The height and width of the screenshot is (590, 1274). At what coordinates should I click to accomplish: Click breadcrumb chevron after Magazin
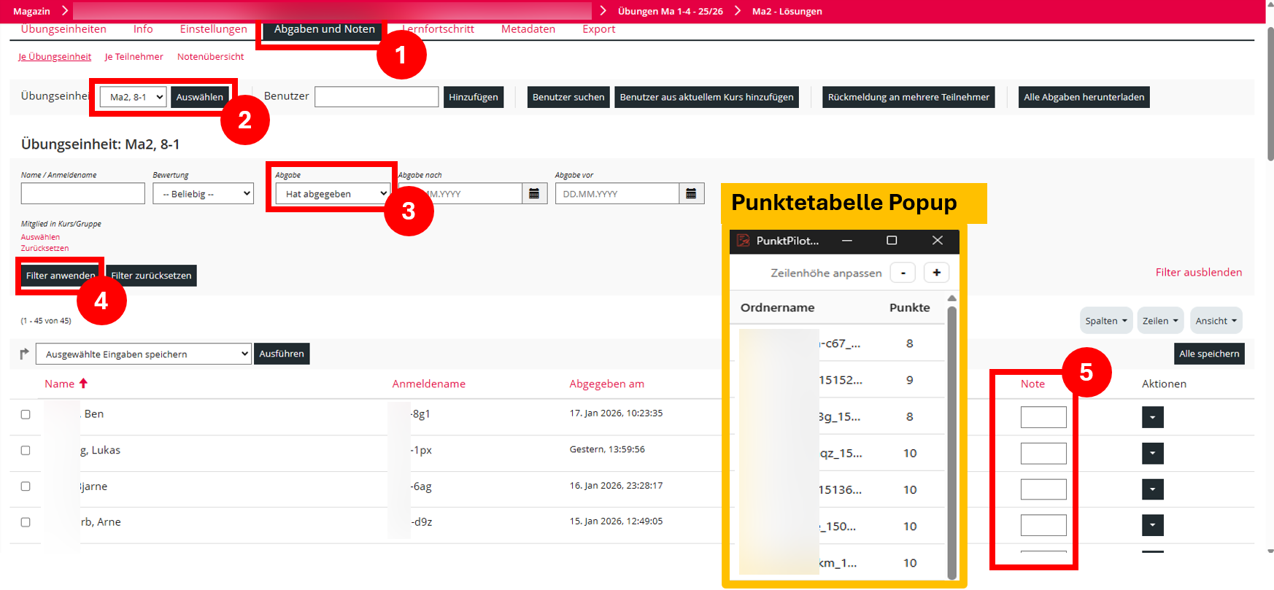click(65, 10)
